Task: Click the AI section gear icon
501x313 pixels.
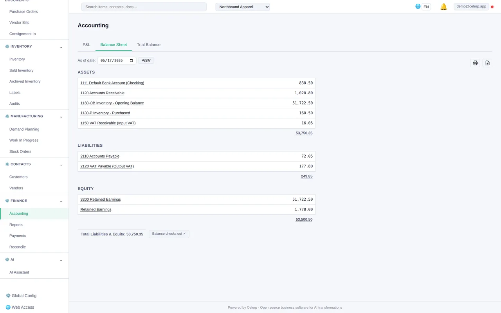Action: (x=7, y=260)
